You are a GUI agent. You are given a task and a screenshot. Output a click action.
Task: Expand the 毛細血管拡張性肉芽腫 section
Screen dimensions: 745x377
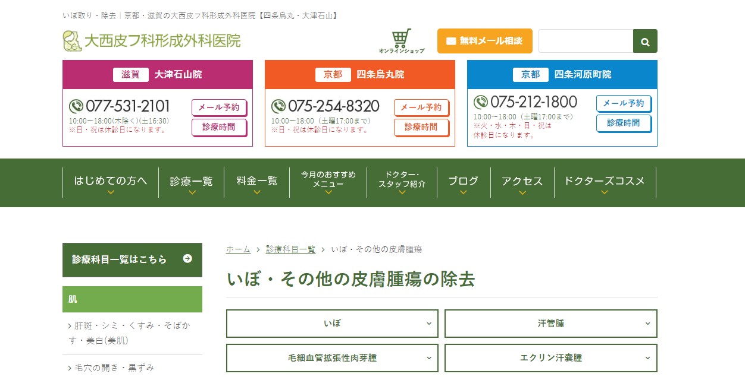point(332,358)
